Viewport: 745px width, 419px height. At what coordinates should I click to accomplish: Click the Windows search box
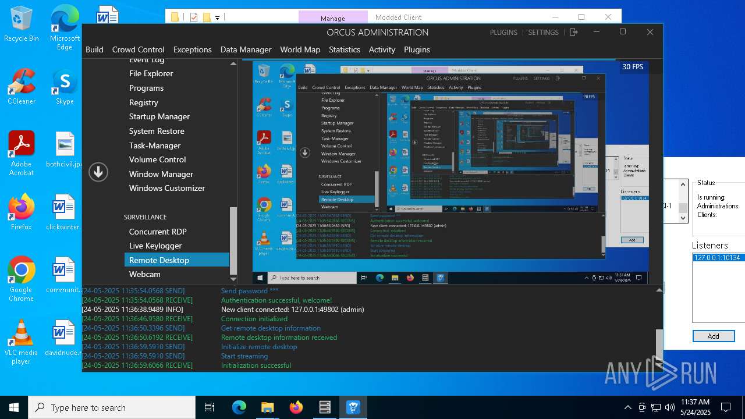[x=112, y=407]
